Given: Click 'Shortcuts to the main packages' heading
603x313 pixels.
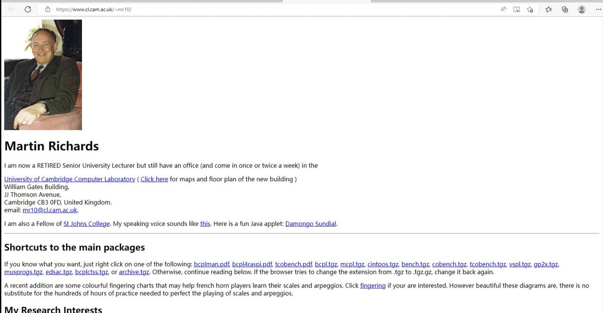Looking at the screenshot, I should [x=74, y=247].
